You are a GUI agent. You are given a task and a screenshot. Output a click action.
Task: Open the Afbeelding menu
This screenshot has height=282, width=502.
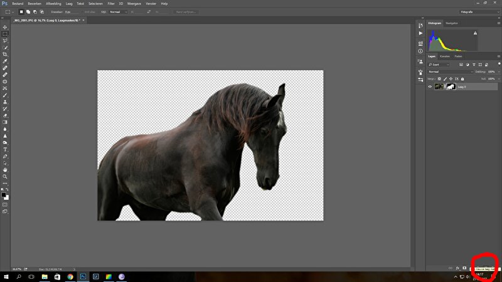[x=53, y=4]
